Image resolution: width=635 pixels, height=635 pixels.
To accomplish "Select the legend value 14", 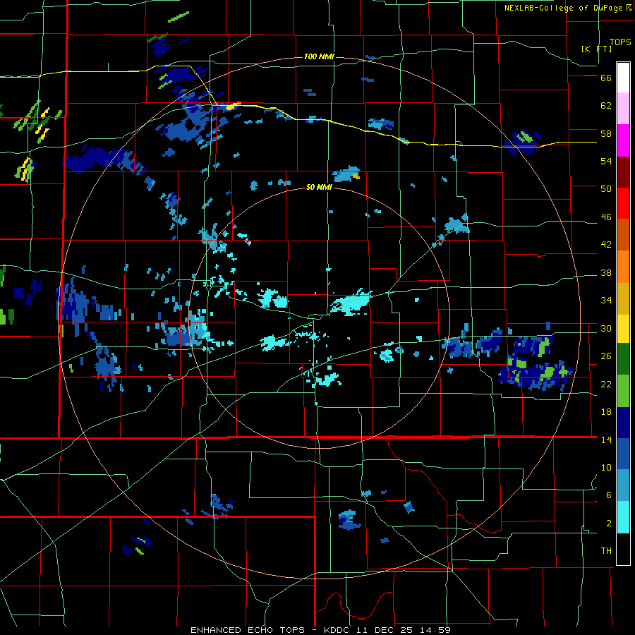I will (x=606, y=440).
